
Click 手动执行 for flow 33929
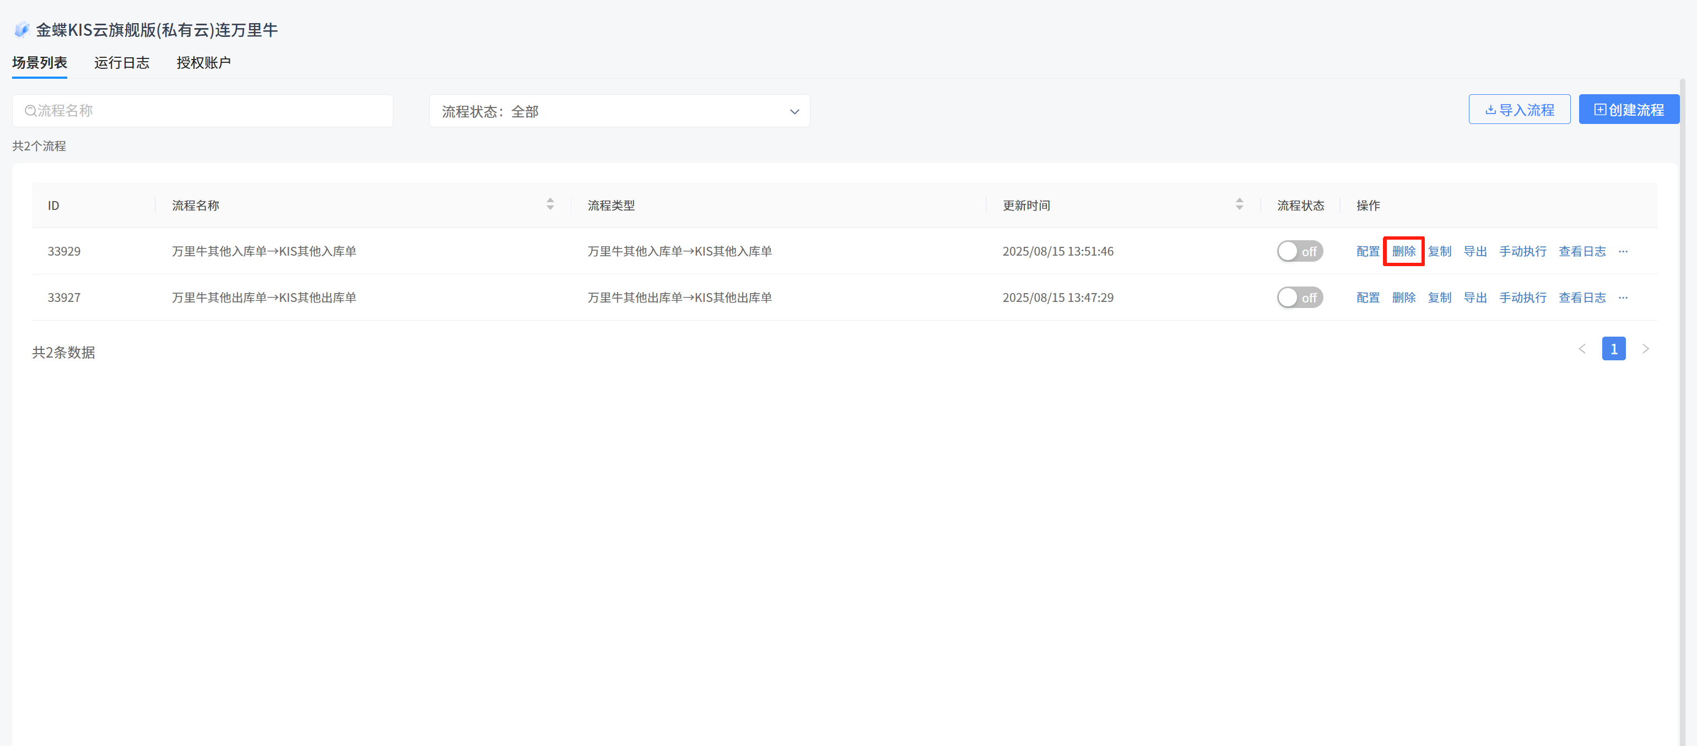click(1522, 251)
